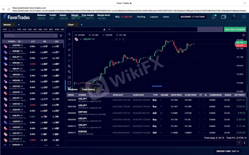Open the Views menu

click(x=166, y=17)
